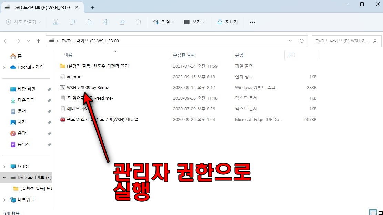Open 사진 quick access folder

point(18,122)
